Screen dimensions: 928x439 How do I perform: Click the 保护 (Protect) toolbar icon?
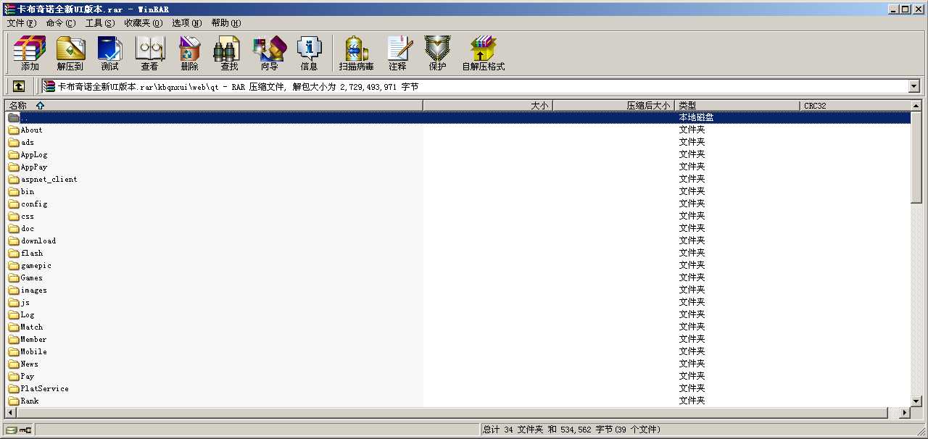tap(437, 54)
